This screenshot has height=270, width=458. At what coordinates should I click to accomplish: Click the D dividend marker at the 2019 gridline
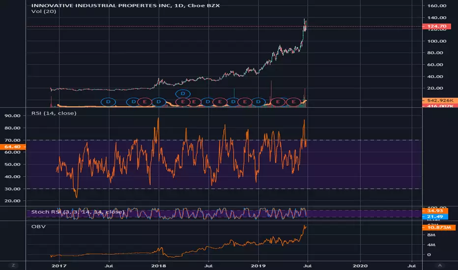(258, 102)
